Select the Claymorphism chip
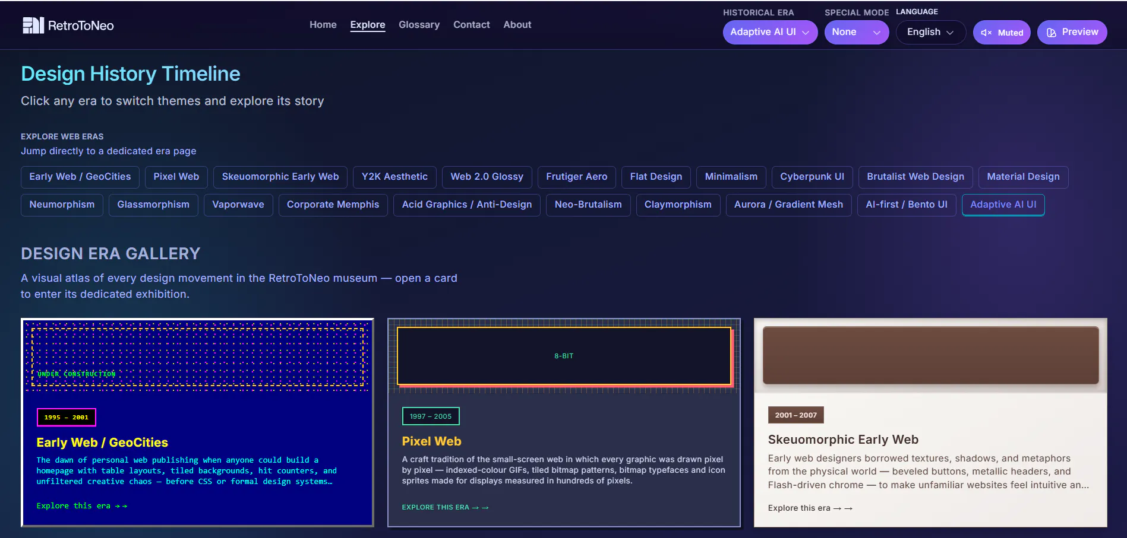 [x=678, y=205]
